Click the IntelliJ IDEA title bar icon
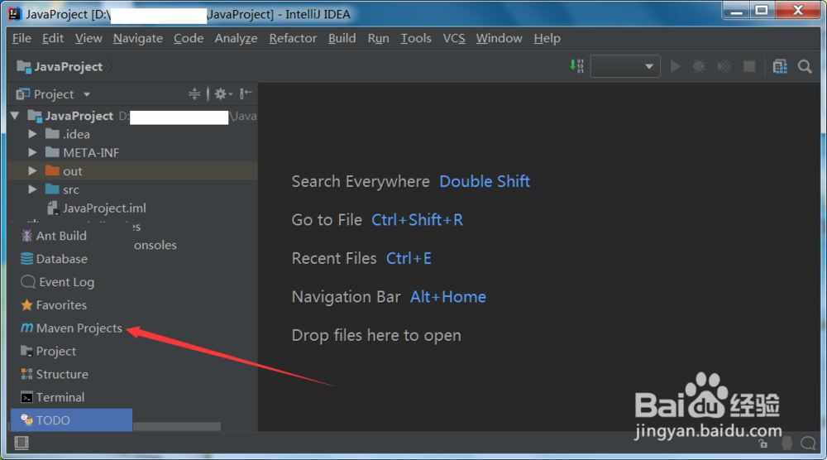 (x=15, y=14)
